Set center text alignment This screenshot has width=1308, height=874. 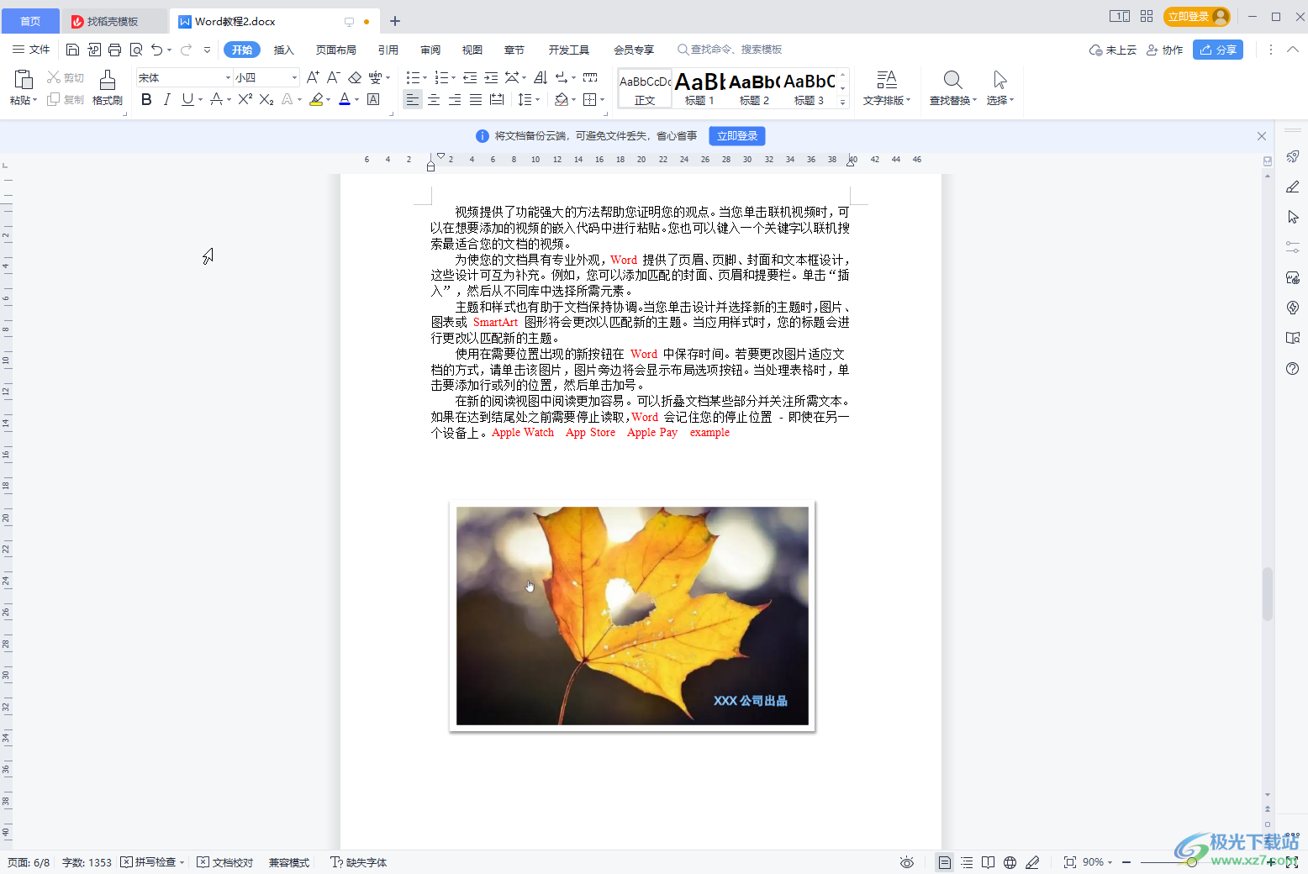coord(434,99)
